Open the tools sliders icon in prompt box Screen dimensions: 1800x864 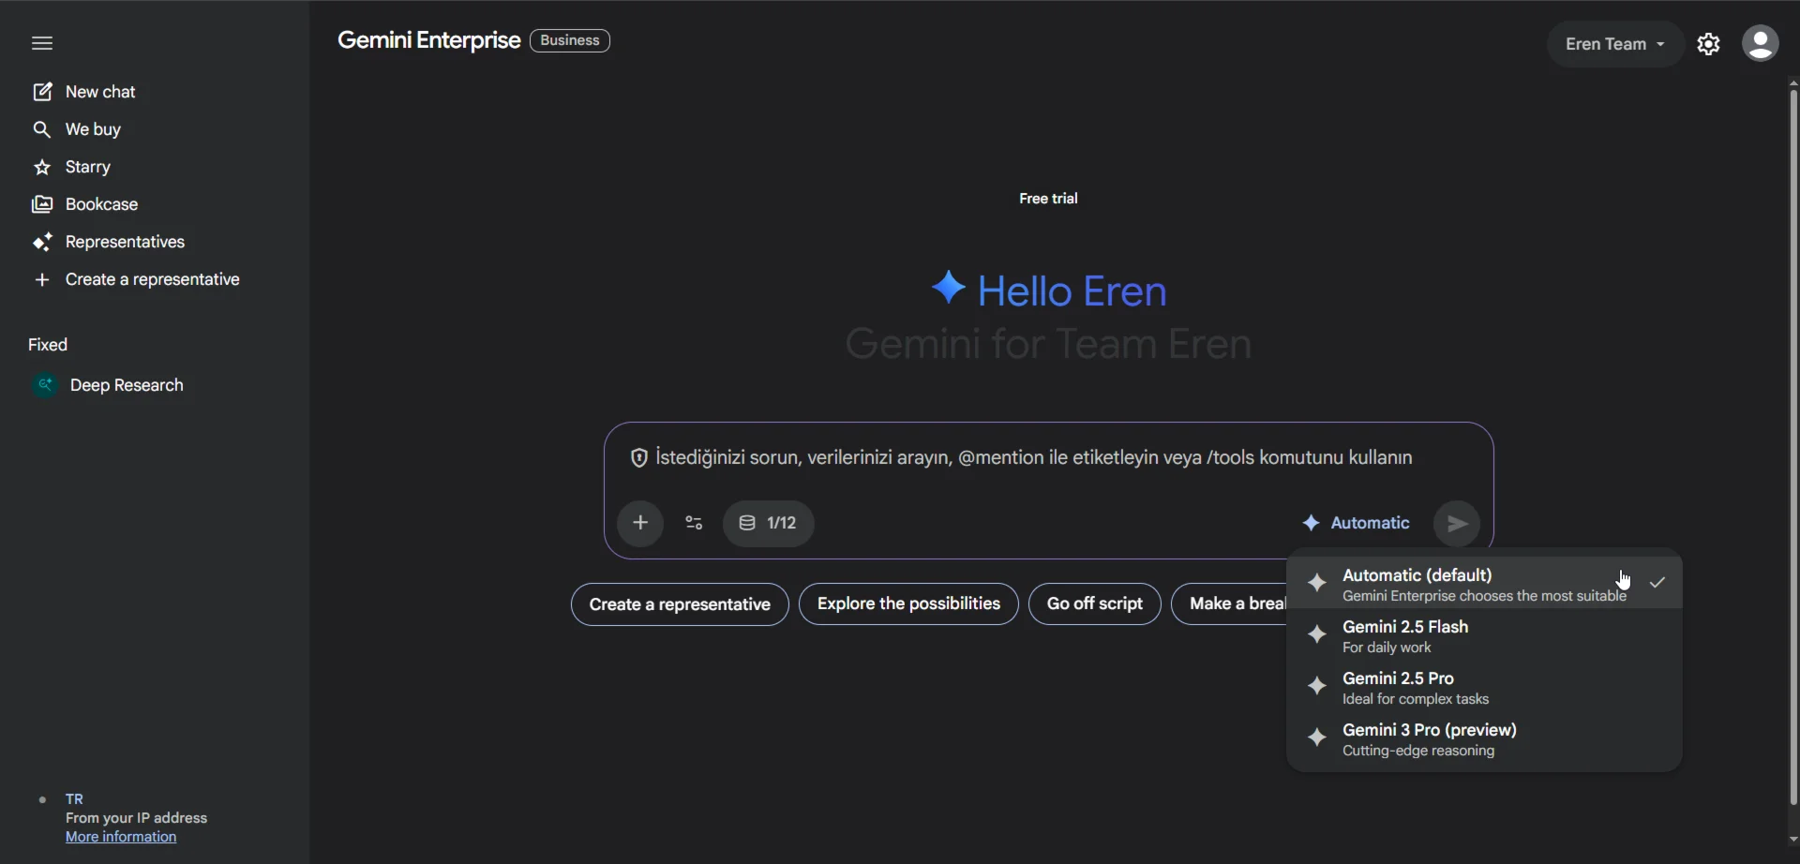[x=694, y=523]
